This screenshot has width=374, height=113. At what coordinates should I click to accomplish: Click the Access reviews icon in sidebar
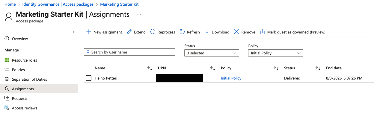(7, 108)
